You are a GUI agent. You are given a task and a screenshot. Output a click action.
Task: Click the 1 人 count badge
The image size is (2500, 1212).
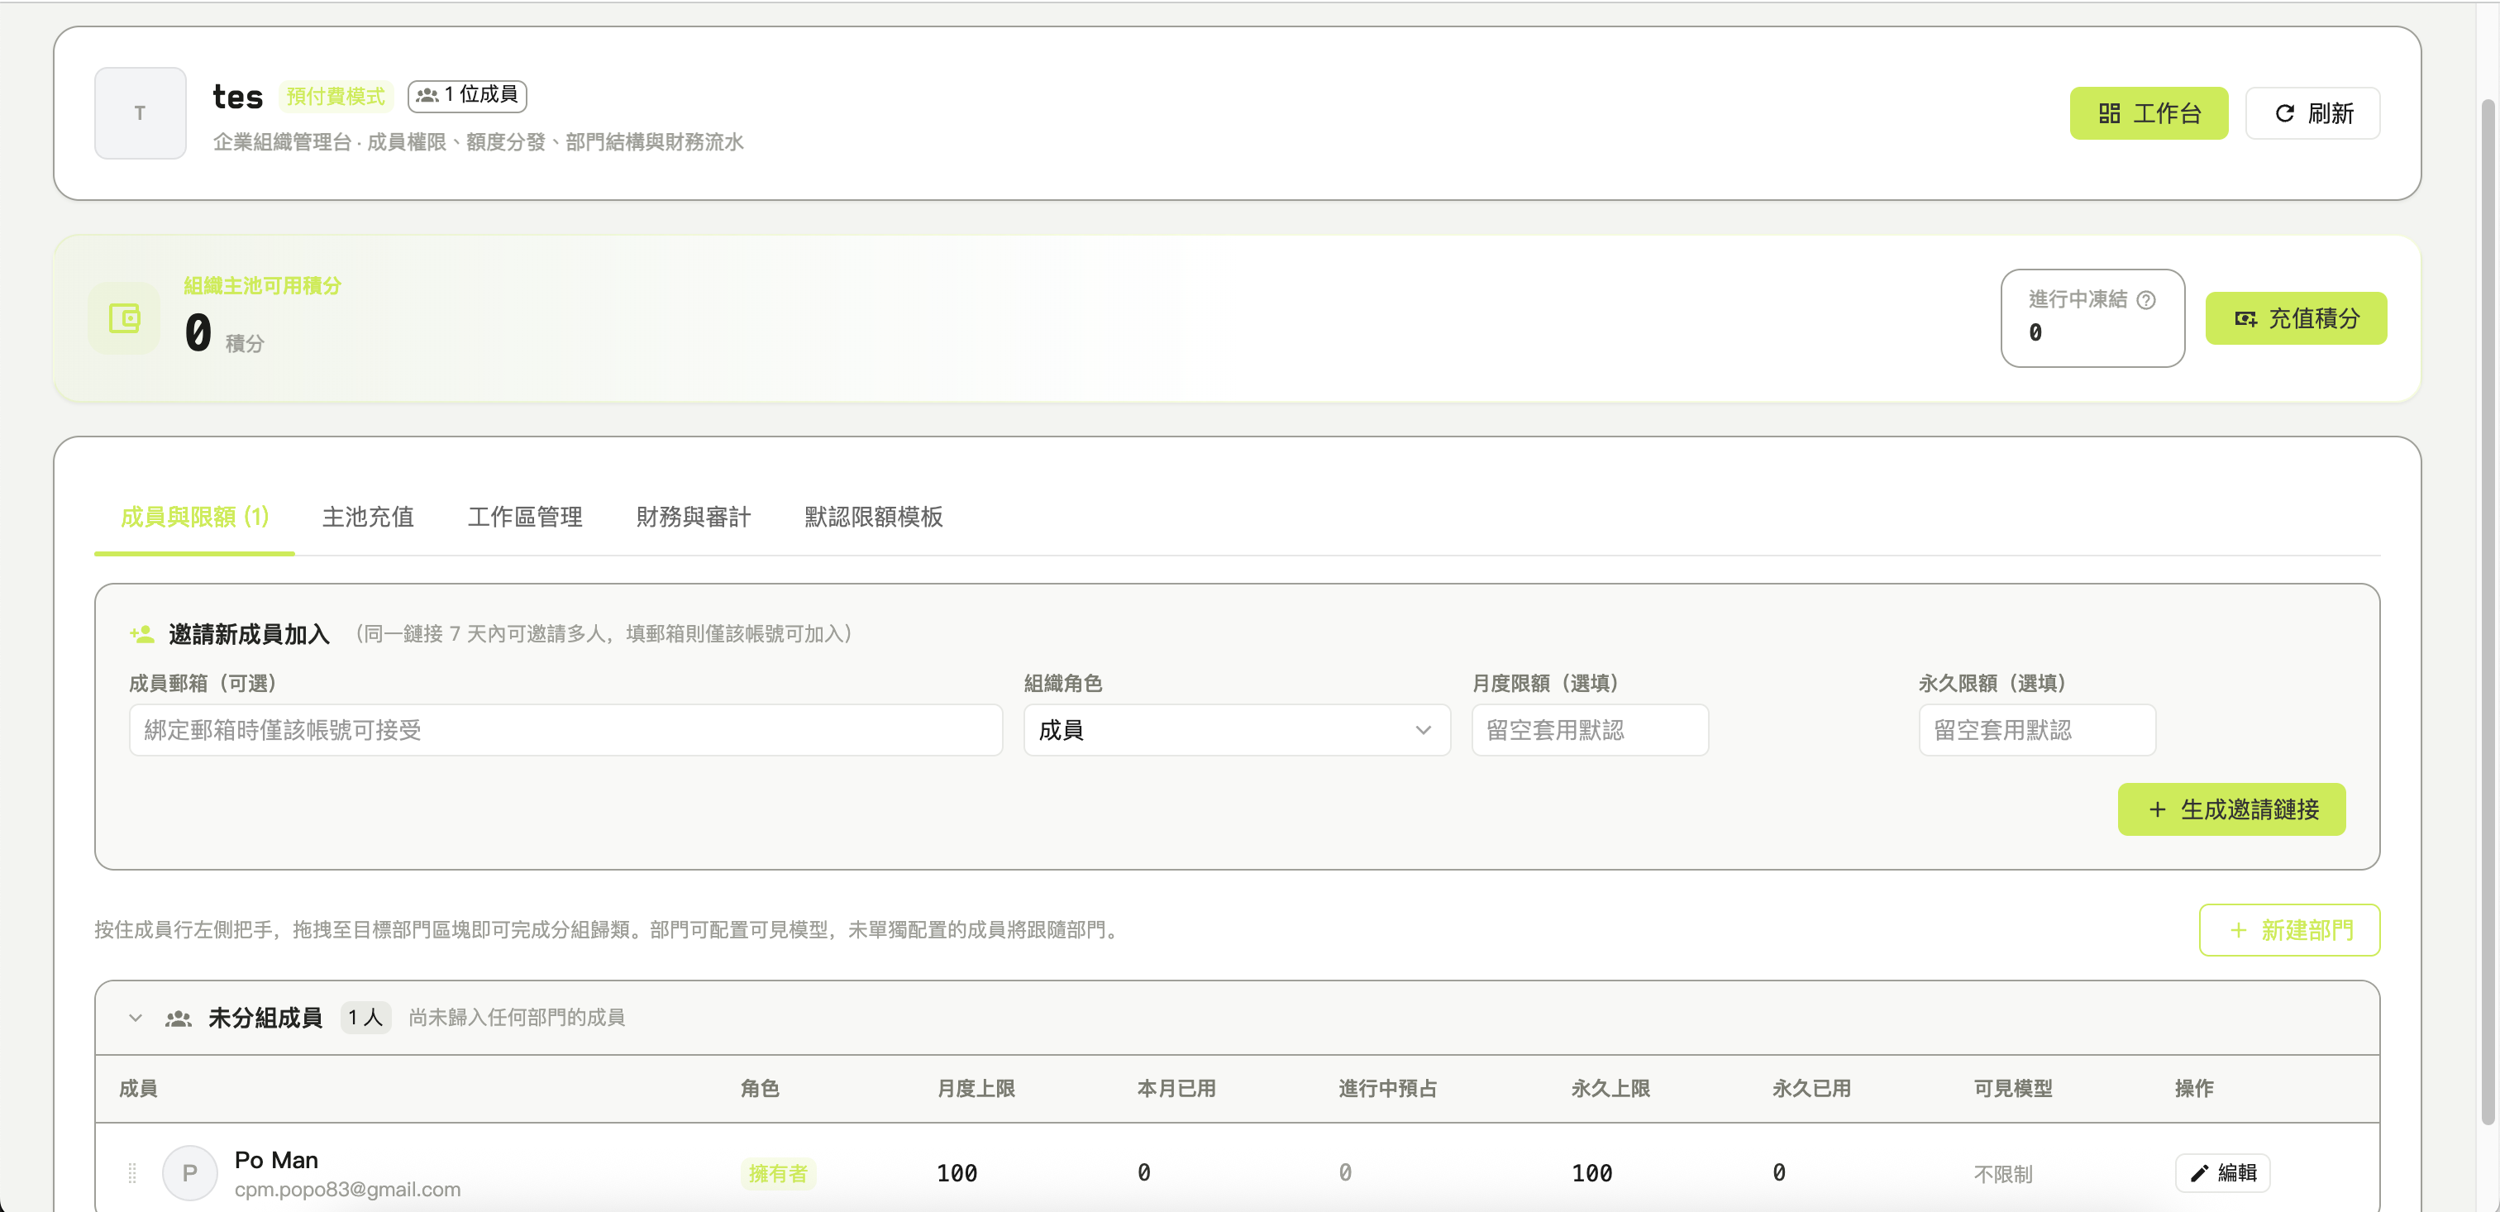pyautogui.click(x=366, y=1018)
